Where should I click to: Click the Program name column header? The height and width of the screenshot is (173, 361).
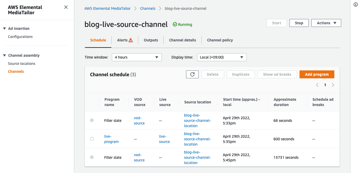tap(112, 102)
